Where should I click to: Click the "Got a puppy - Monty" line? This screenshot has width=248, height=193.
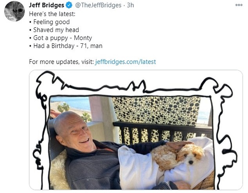pyautogui.click(x=61, y=38)
